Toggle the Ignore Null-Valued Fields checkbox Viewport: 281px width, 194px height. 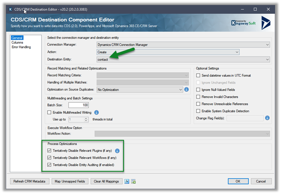(x=198, y=90)
